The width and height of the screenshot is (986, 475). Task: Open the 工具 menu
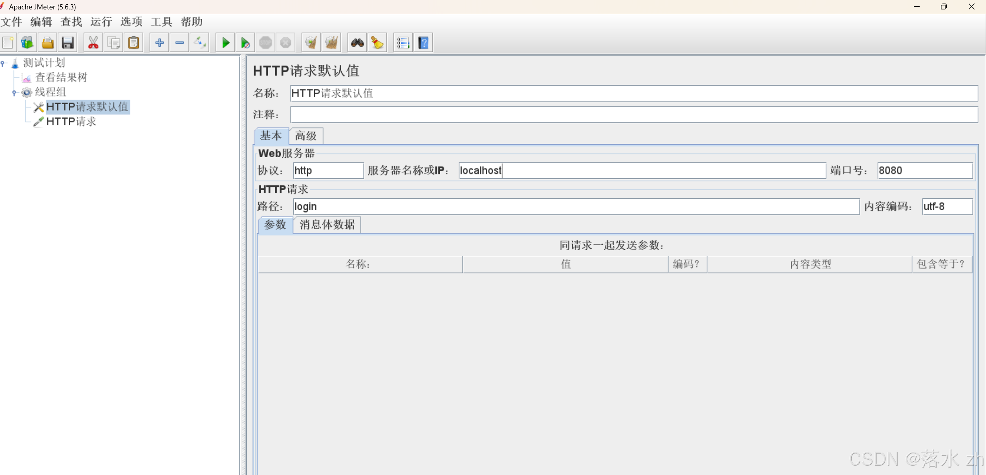(161, 22)
